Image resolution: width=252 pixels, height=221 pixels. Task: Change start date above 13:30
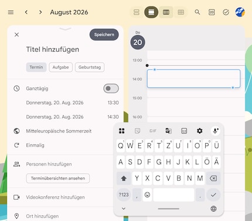(x=55, y=103)
